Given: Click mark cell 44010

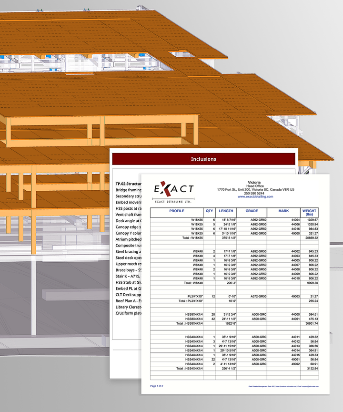Looking at the screenshot, I should [x=295, y=278].
